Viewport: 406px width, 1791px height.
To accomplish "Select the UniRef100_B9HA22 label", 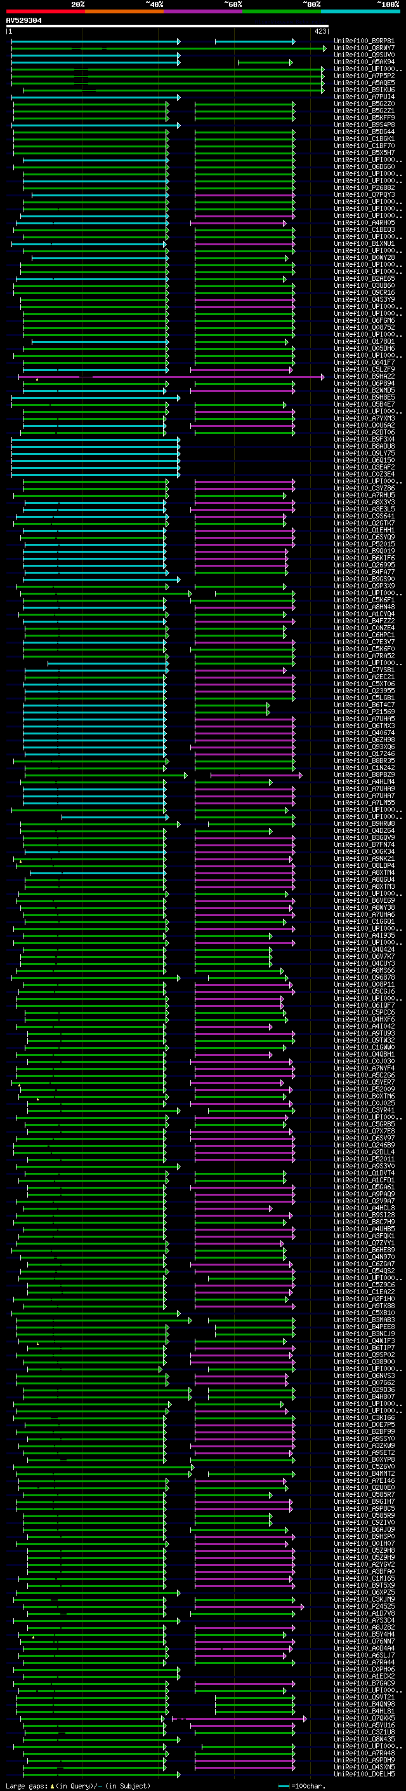I will [363, 377].
